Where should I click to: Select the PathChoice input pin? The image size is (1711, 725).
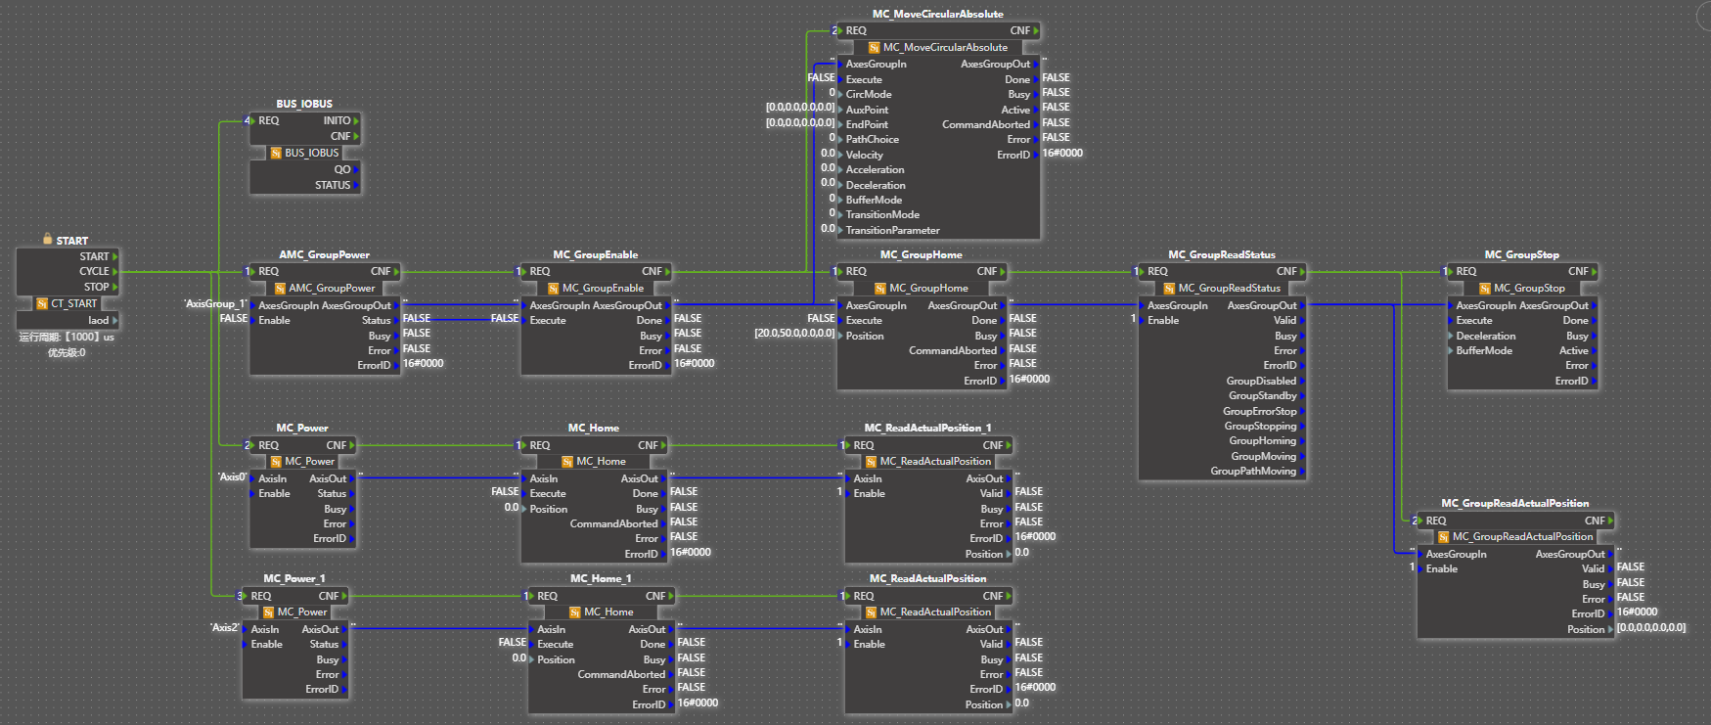click(869, 140)
